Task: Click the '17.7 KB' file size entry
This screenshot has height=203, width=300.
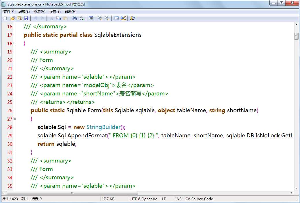Action: (108, 199)
